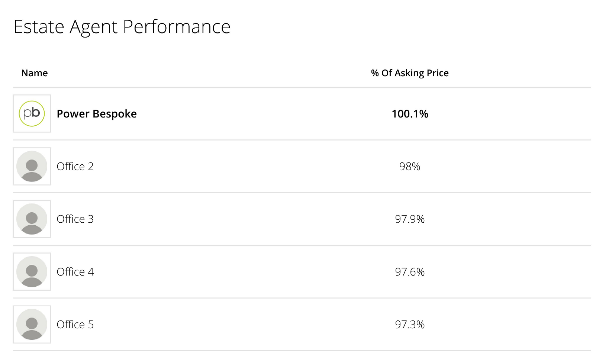Click the 100.1% value for Power Bespoke

tap(410, 114)
